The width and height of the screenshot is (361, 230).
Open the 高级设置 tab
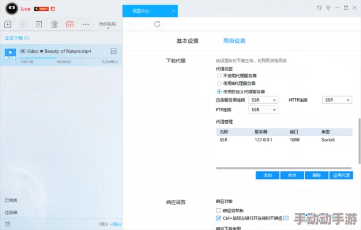coord(234,41)
